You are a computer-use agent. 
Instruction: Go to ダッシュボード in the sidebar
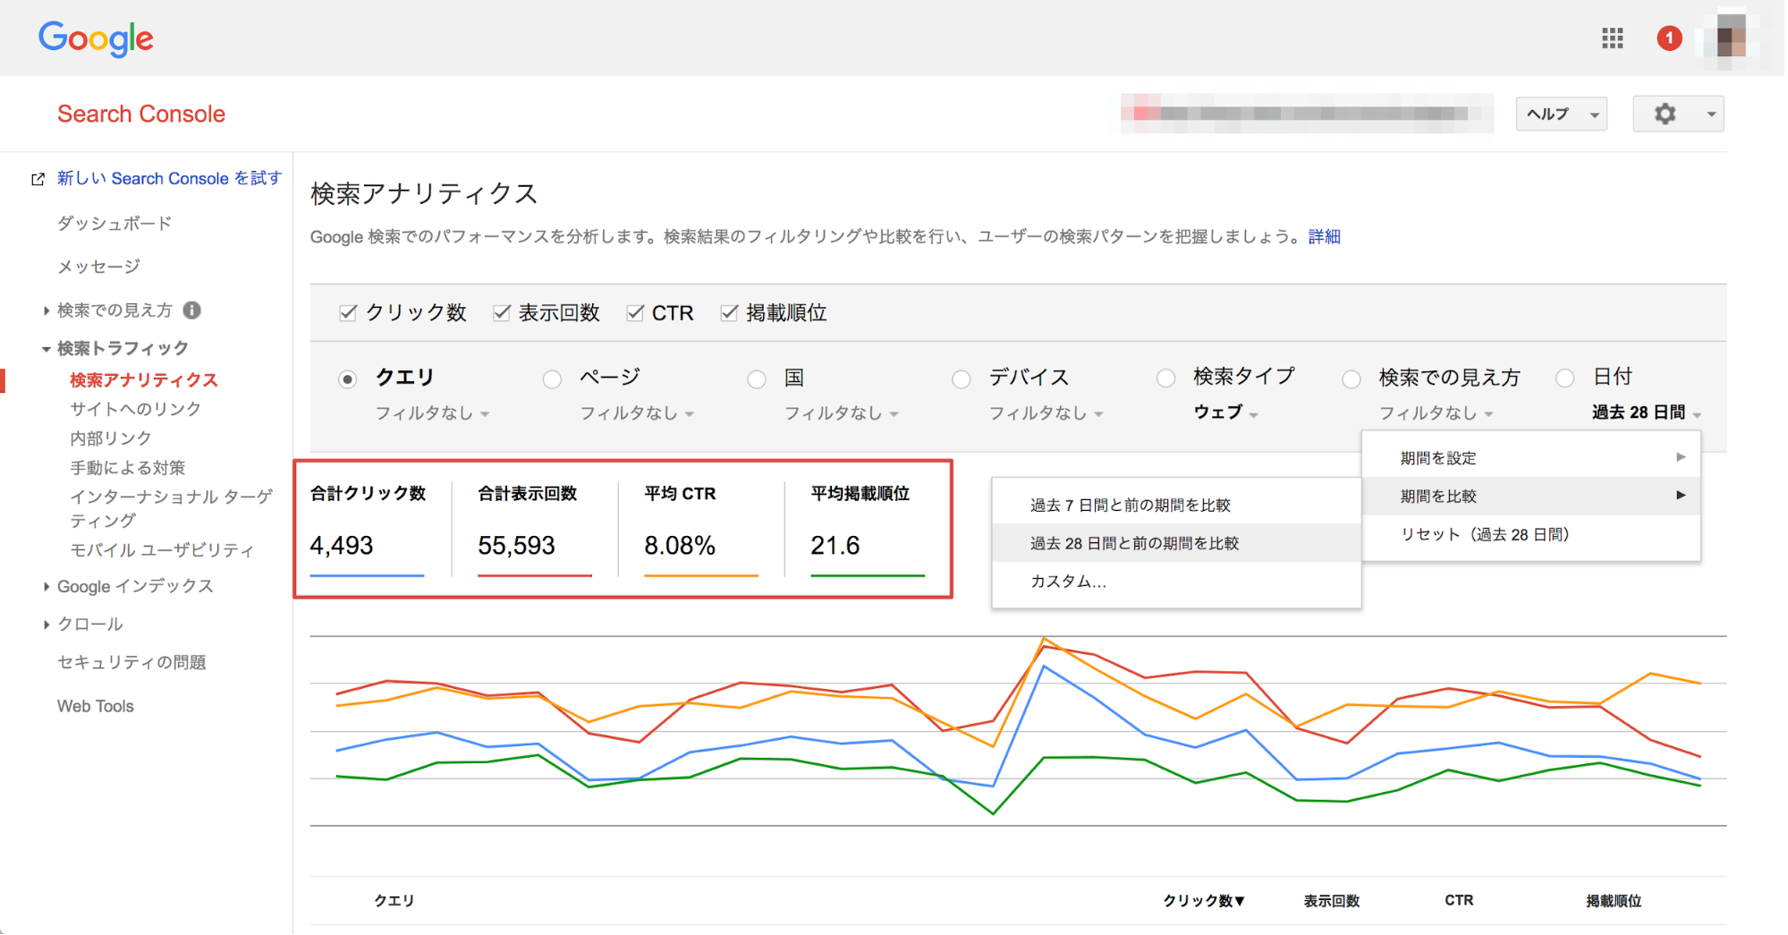point(114,224)
